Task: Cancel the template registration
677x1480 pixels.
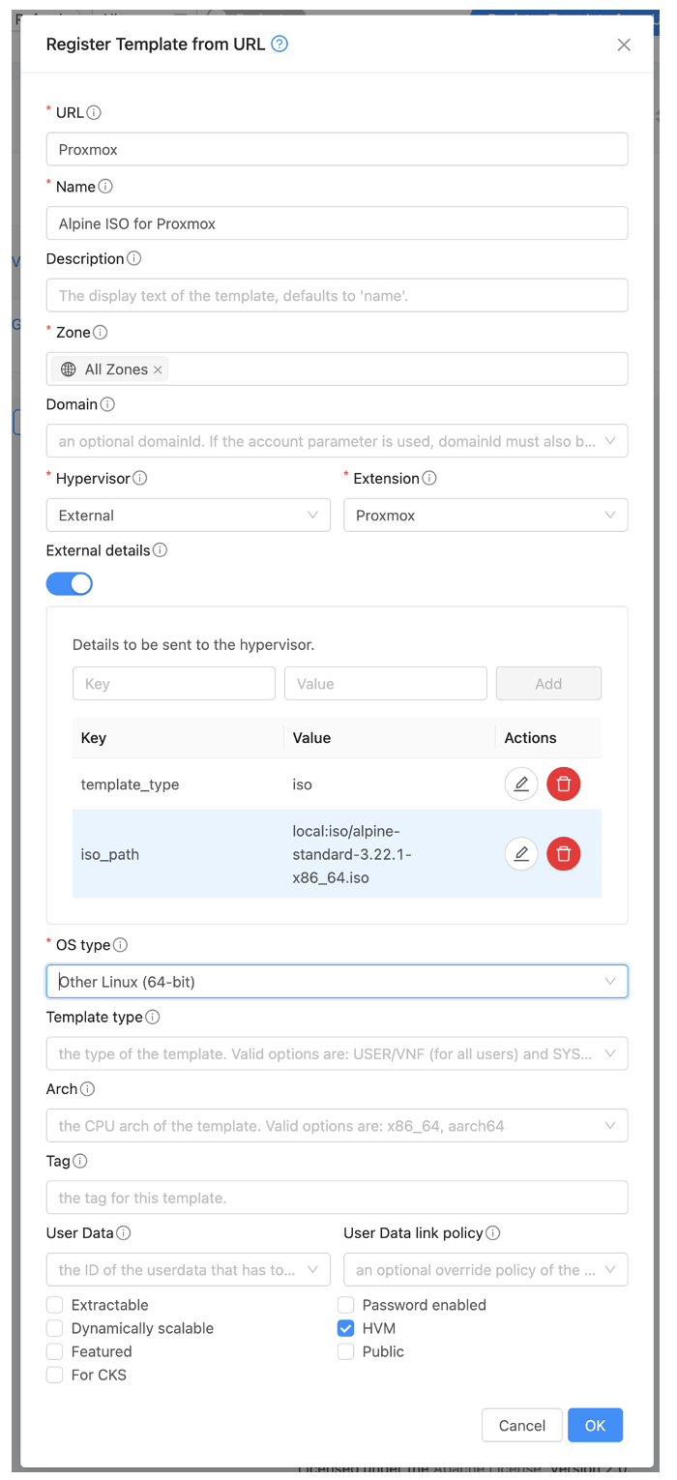Action: point(521,1425)
